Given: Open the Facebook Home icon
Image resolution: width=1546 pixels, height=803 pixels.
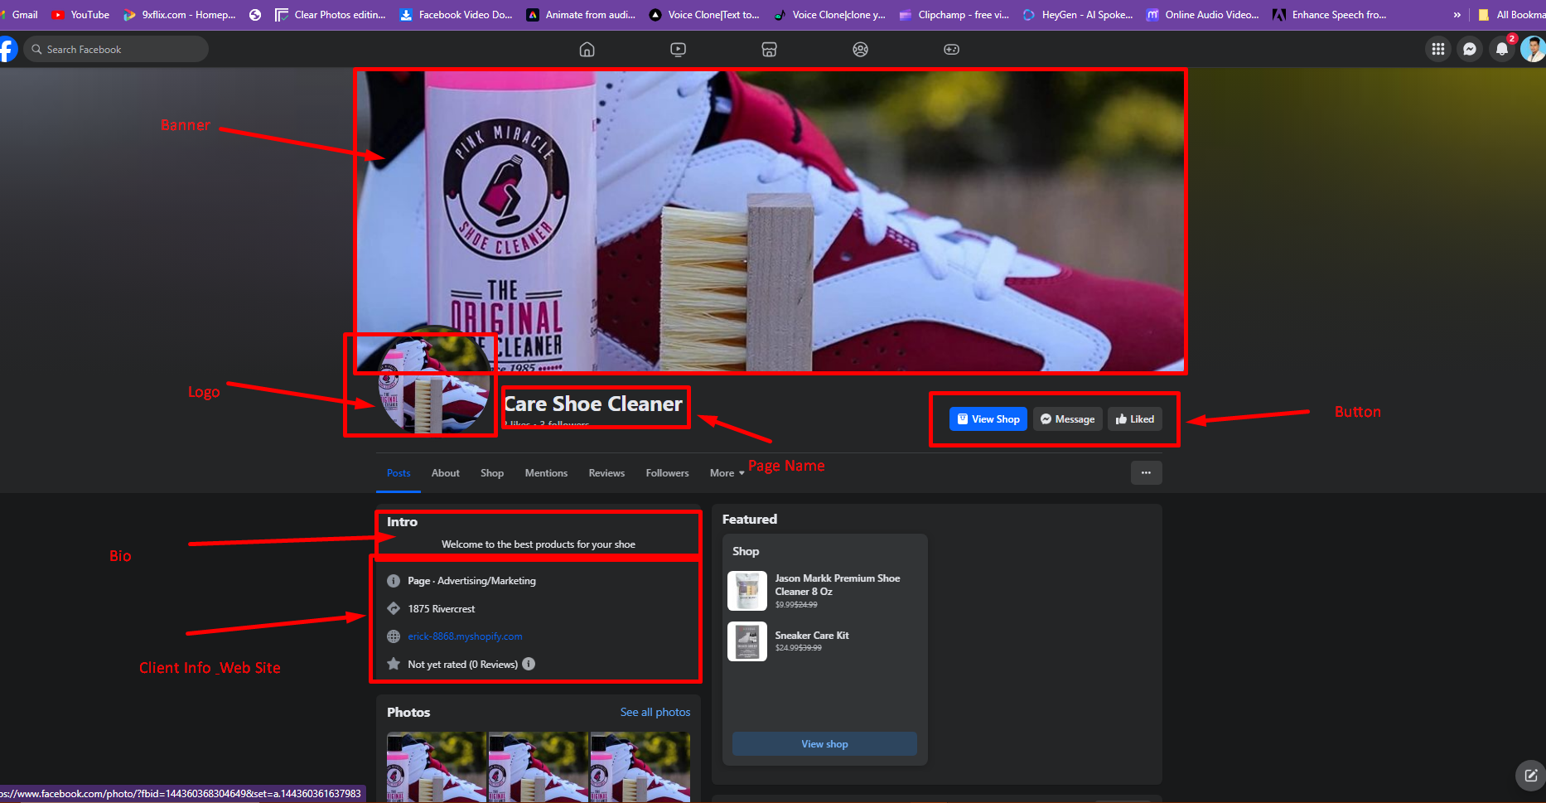Looking at the screenshot, I should 587,50.
